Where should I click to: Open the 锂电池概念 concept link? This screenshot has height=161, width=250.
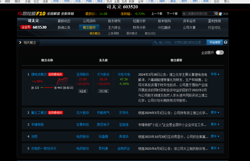click(x=39, y=74)
